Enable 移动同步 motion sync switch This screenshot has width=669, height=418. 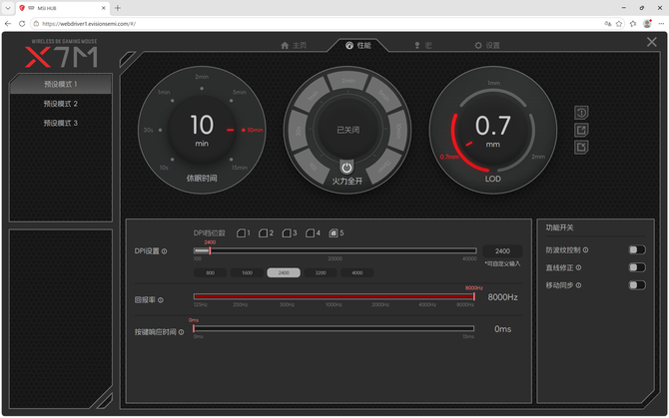point(637,285)
